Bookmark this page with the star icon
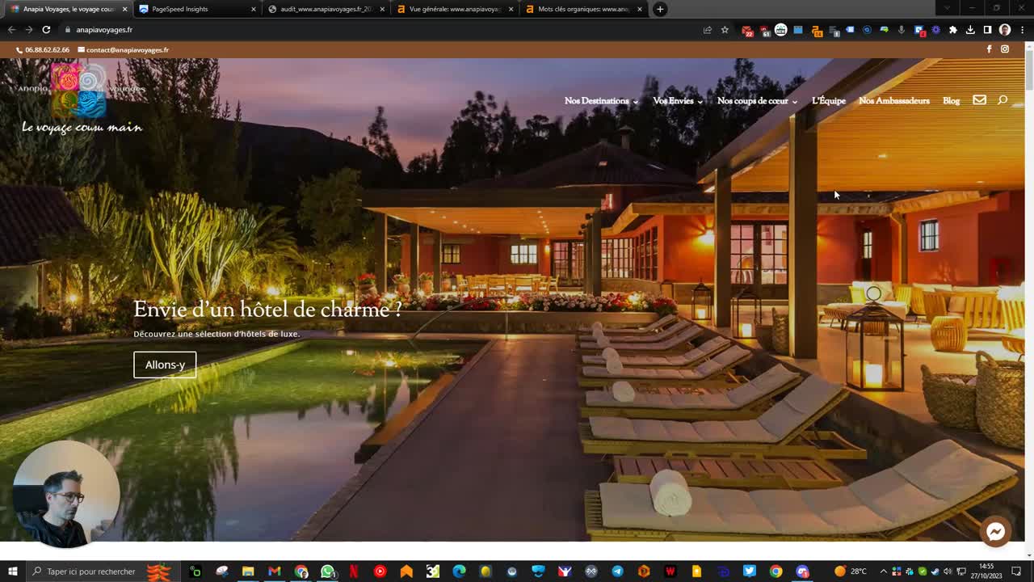Image resolution: width=1034 pixels, height=582 pixels. click(x=725, y=30)
